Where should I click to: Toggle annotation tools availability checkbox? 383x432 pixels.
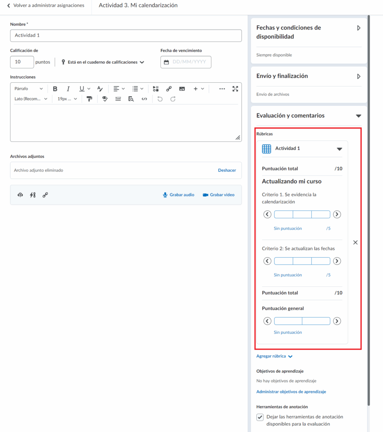pyautogui.click(x=260, y=417)
